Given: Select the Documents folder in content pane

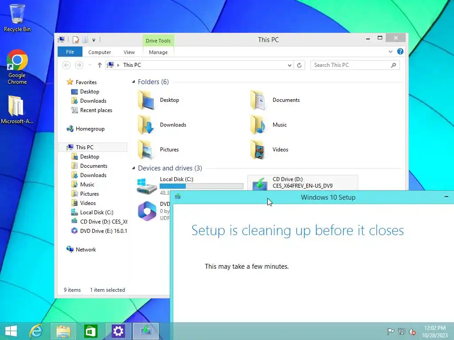Looking at the screenshot, I should point(275,100).
